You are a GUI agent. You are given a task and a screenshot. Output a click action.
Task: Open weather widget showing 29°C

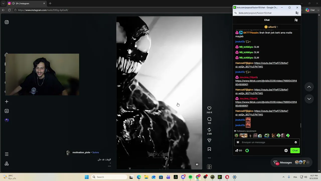tap(10, 177)
